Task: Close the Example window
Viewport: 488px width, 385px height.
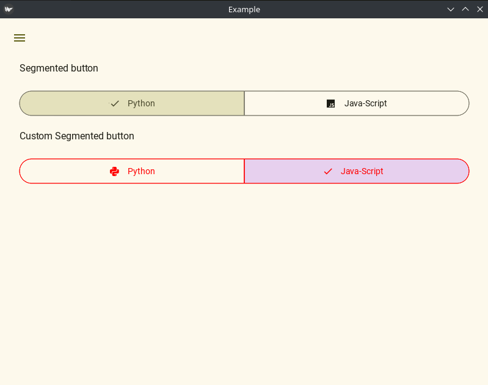Action: pyautogui.click(x=480, y=9)
